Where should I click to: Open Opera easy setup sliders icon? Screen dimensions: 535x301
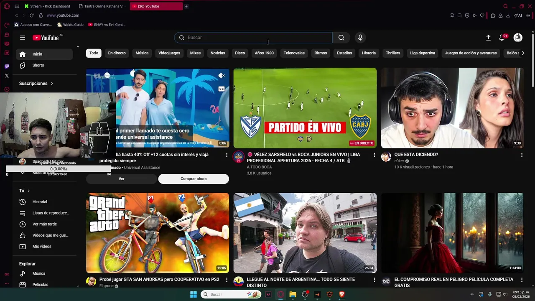tap(528, 15)
